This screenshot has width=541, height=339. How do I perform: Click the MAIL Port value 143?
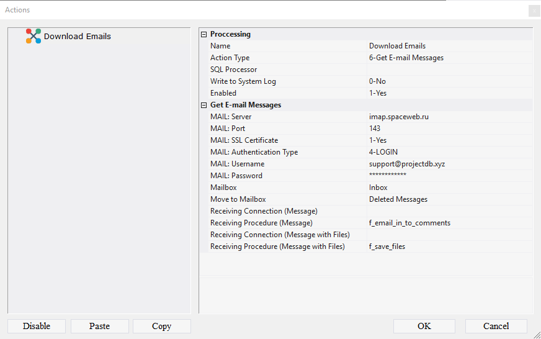[x=449, y=129]
